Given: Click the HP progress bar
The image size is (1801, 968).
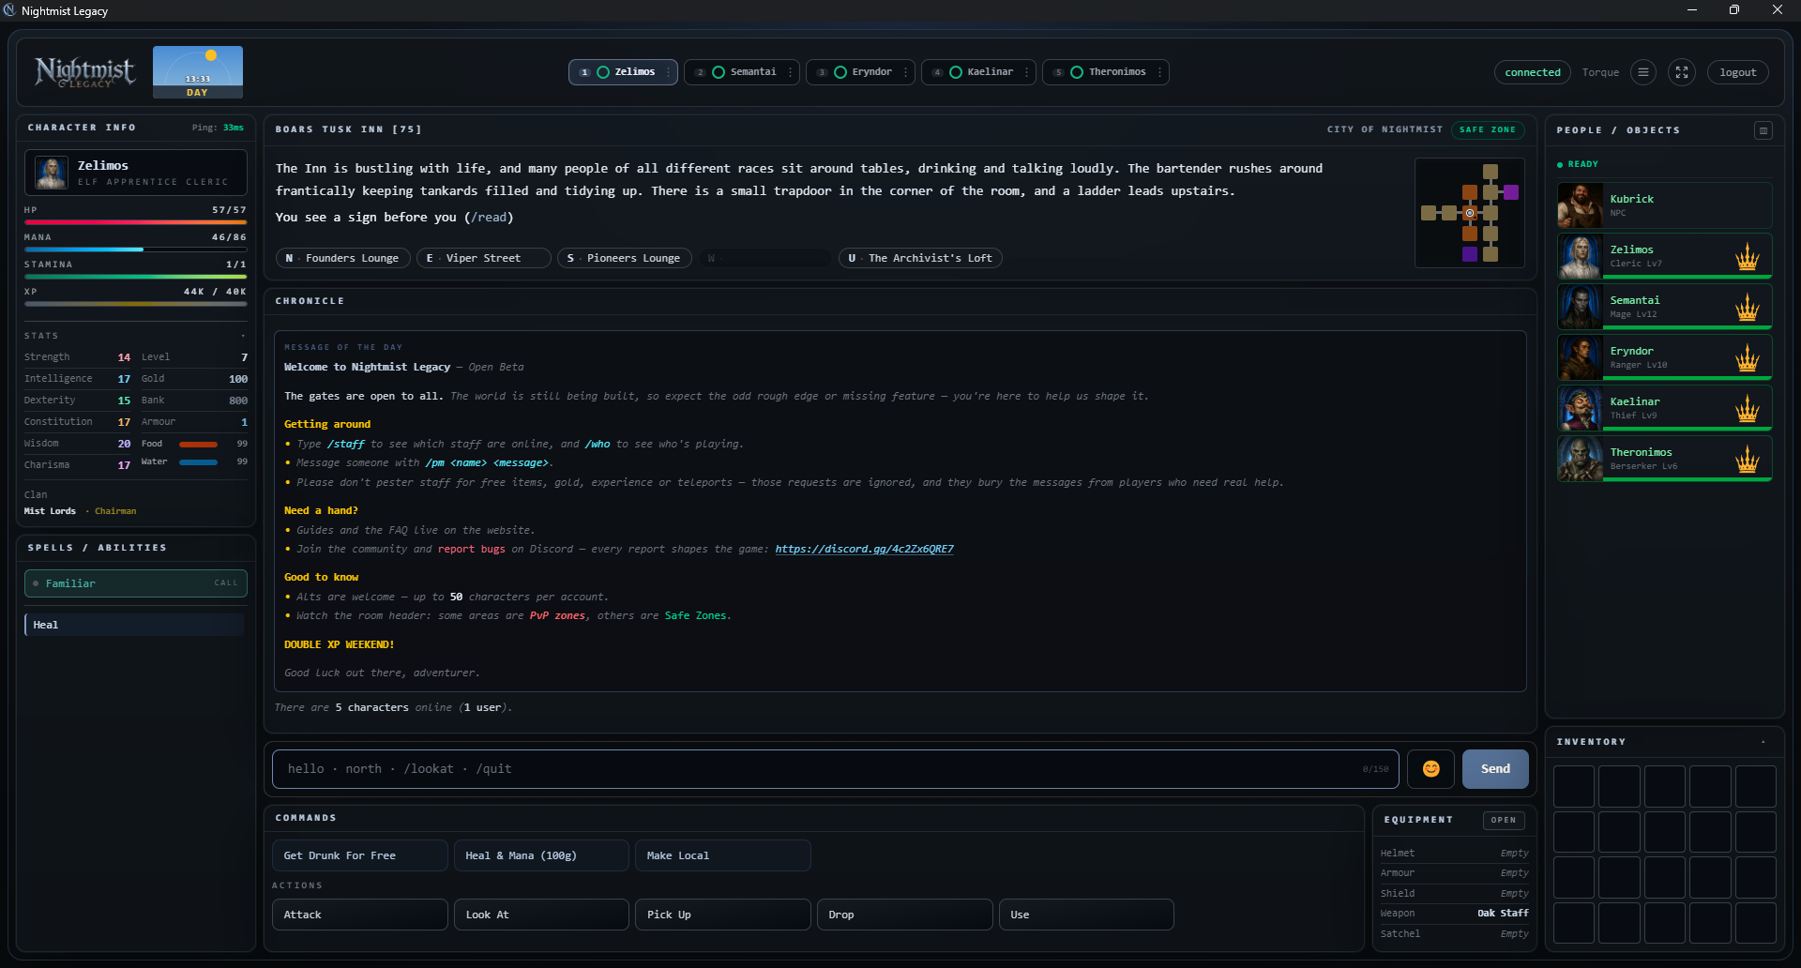Looking at the screenshot, I should [136, 222].
